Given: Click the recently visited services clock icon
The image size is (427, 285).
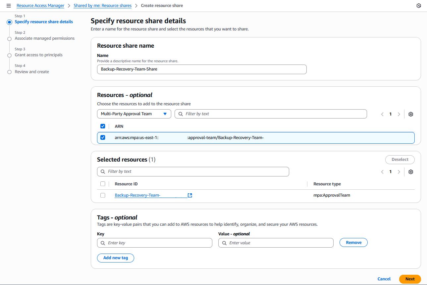Looking at the screenshot, I should [418, 5].
